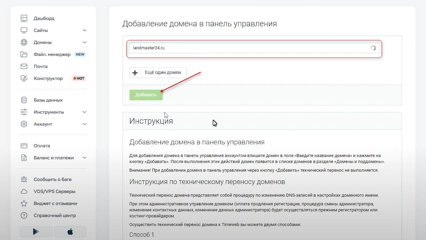Image resolution: width=426 pixels, height=240 pixels.
Task: Click the Способ 1 heading
Action: click(141, 235)
